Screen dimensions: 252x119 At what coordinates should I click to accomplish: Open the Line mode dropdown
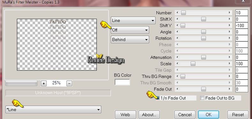pyautogui.click(x=133, y=20)
